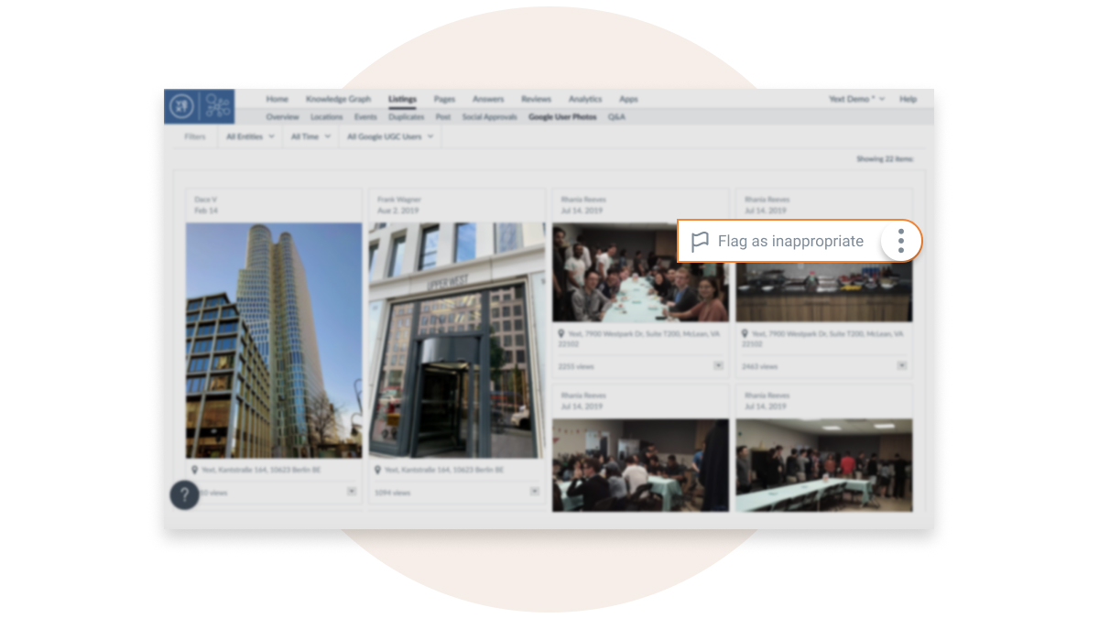Click the Filters label
This screenshot has height=618, width=1099.
coord(195,136)
